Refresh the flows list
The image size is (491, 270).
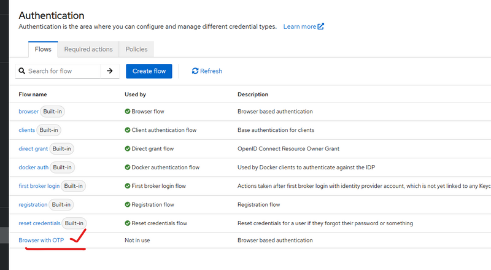click(207, 71)
